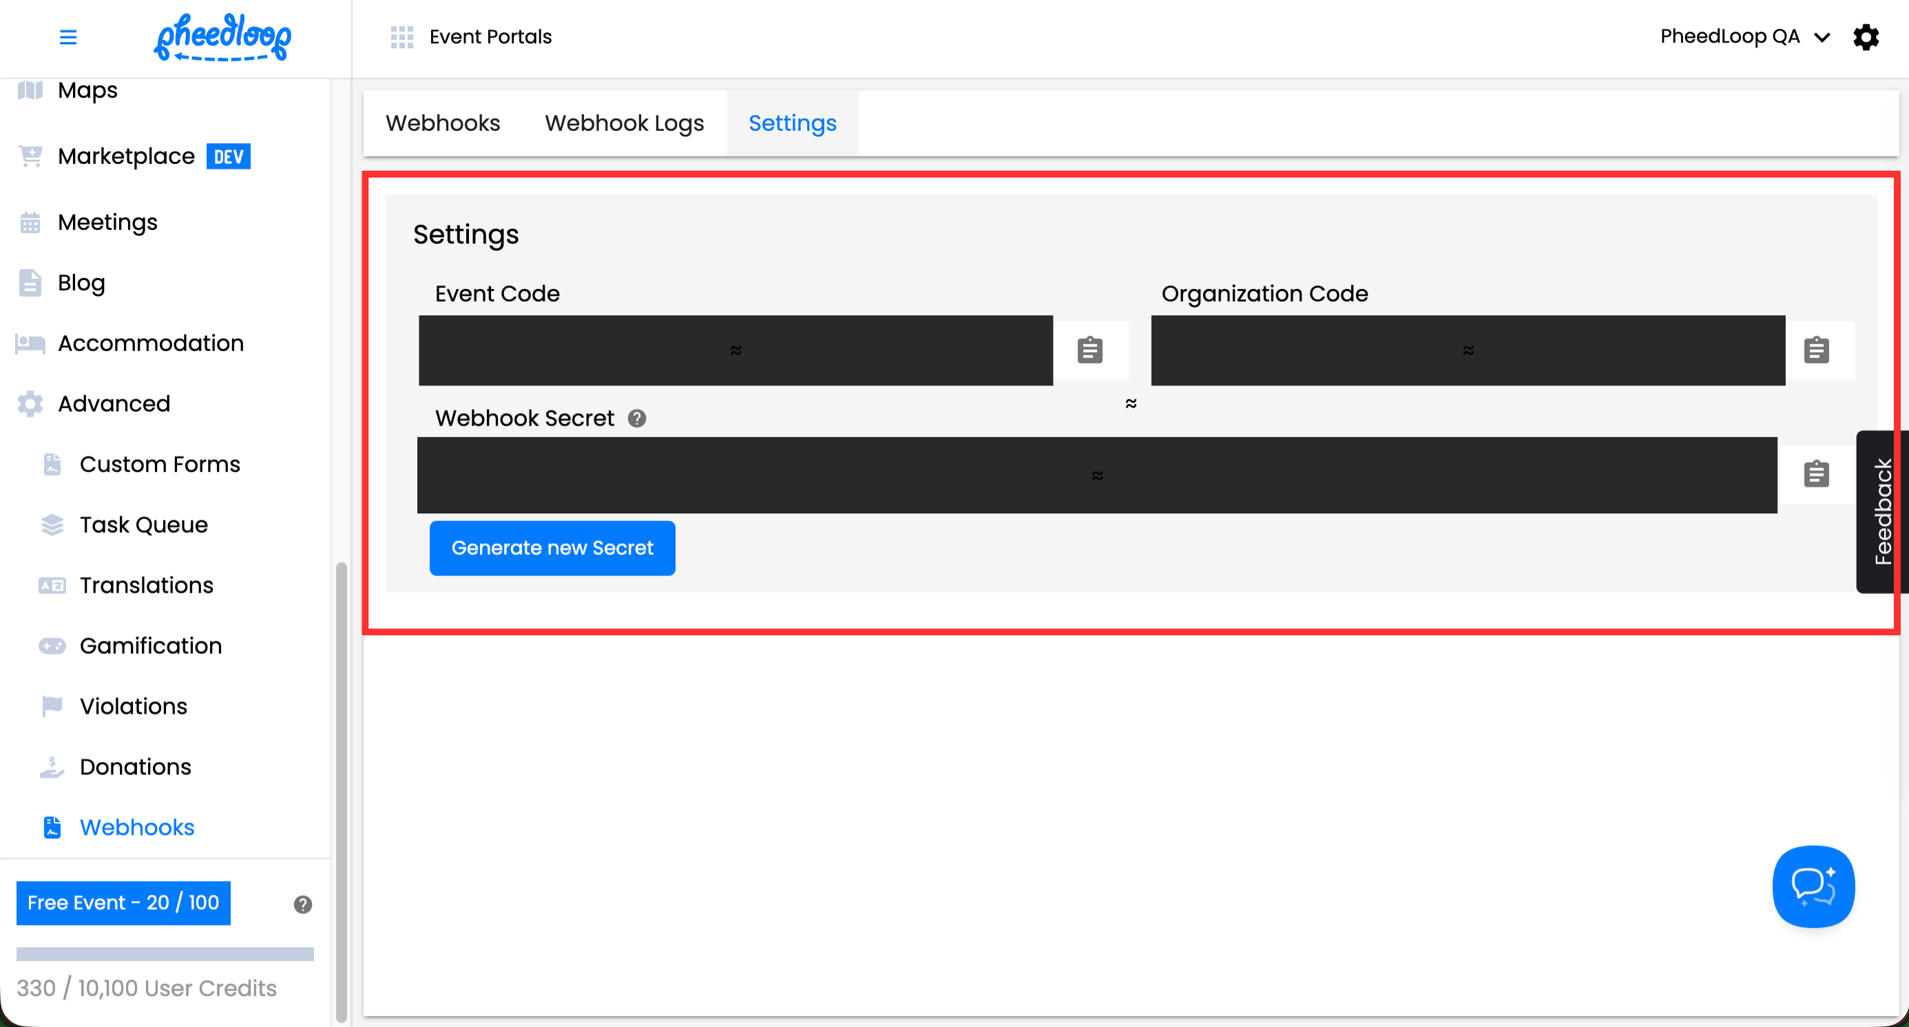Copy the Webhook Secret to clipboard
This screenshot has width=1909, height=1027.
1815,474
